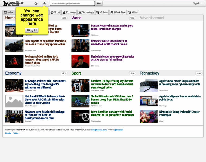Switch to the Technology tab

point(86,12)
